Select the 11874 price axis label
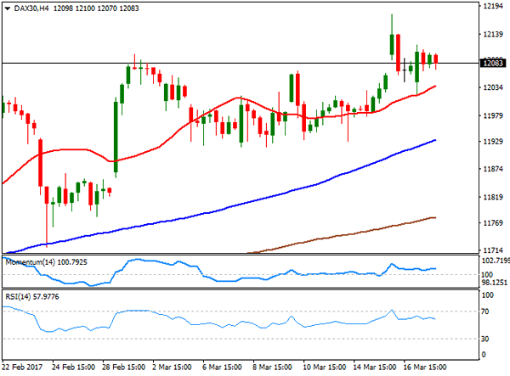 click(x=493, y=169)
